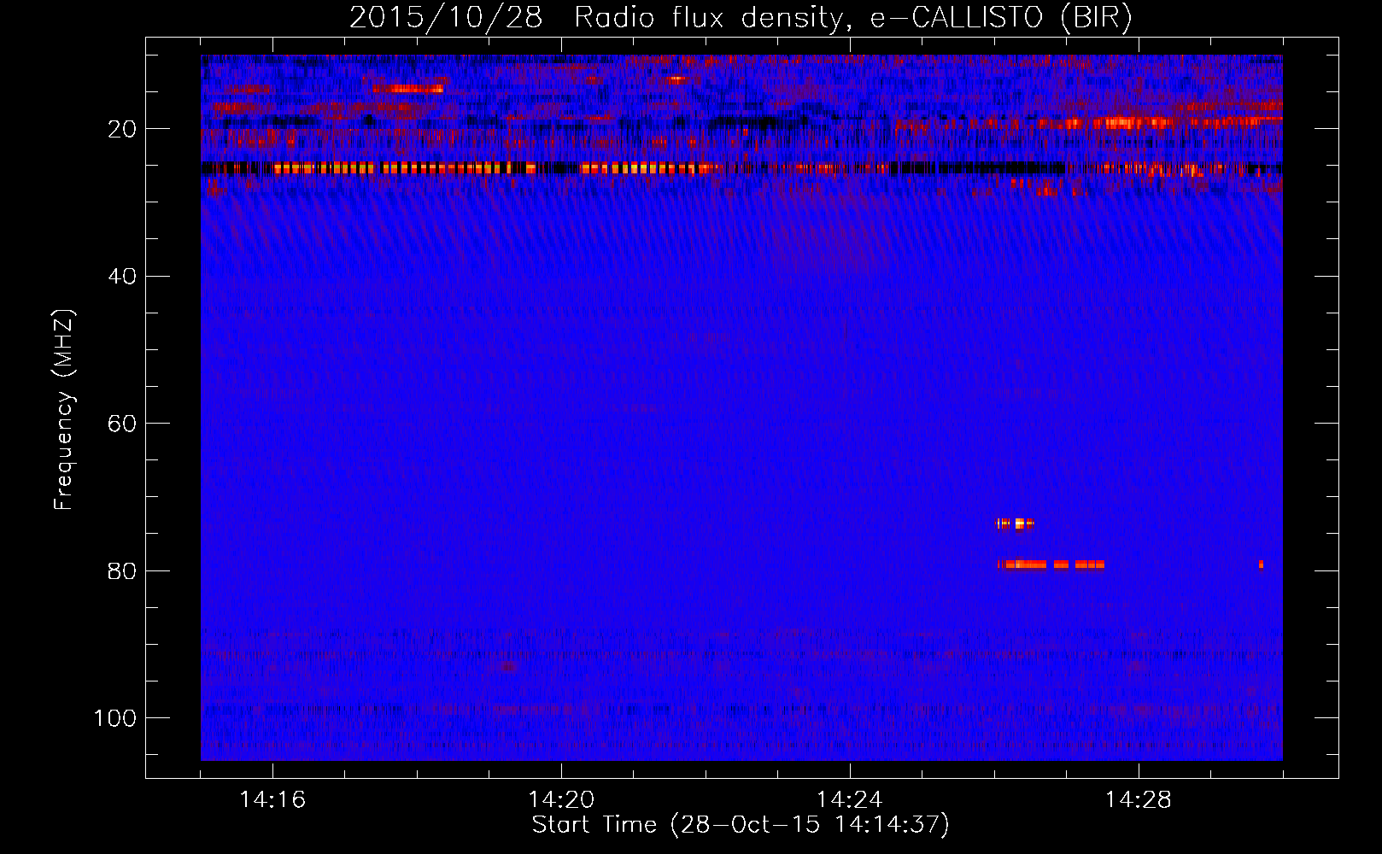Select the '14:24' time tick label
The image size is (1382, 854).
[850, 799]
